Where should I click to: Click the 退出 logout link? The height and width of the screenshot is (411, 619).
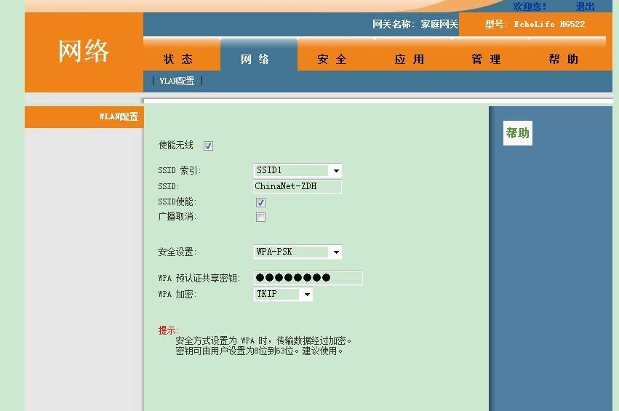pos(585,7)
